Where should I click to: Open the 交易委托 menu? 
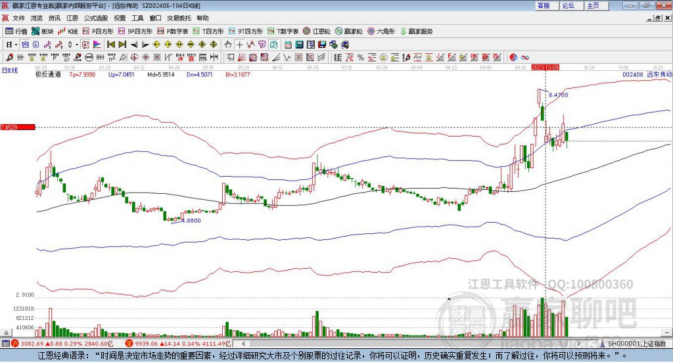pos(179,18)
